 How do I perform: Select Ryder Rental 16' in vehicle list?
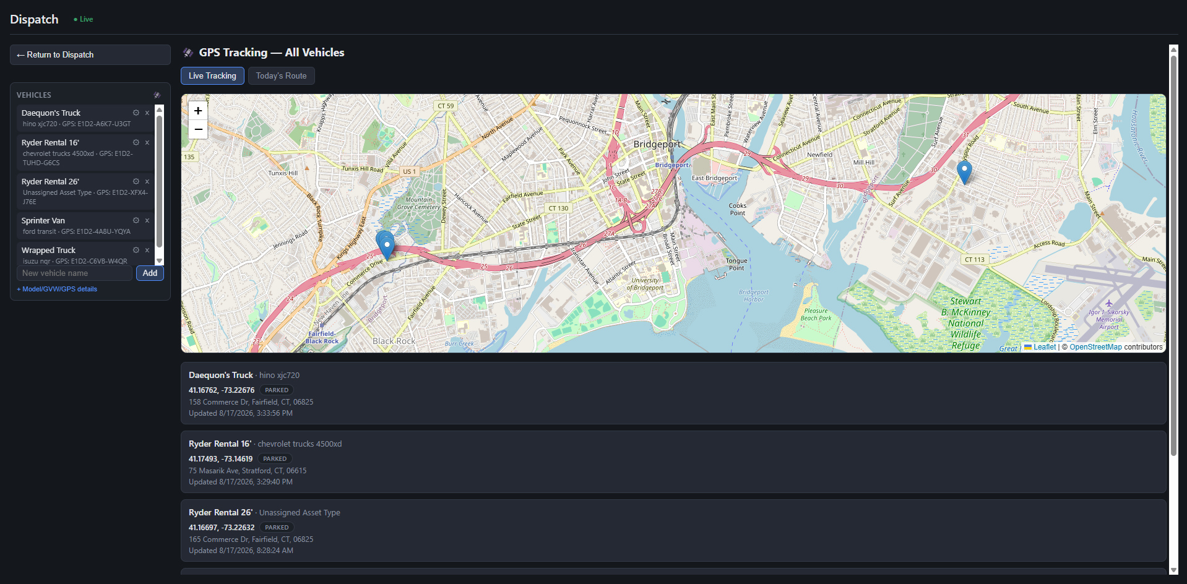pyautogui.click(x=85, y=152)
